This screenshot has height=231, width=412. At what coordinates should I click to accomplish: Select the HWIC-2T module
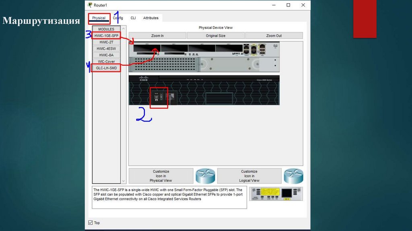(106, 42)
